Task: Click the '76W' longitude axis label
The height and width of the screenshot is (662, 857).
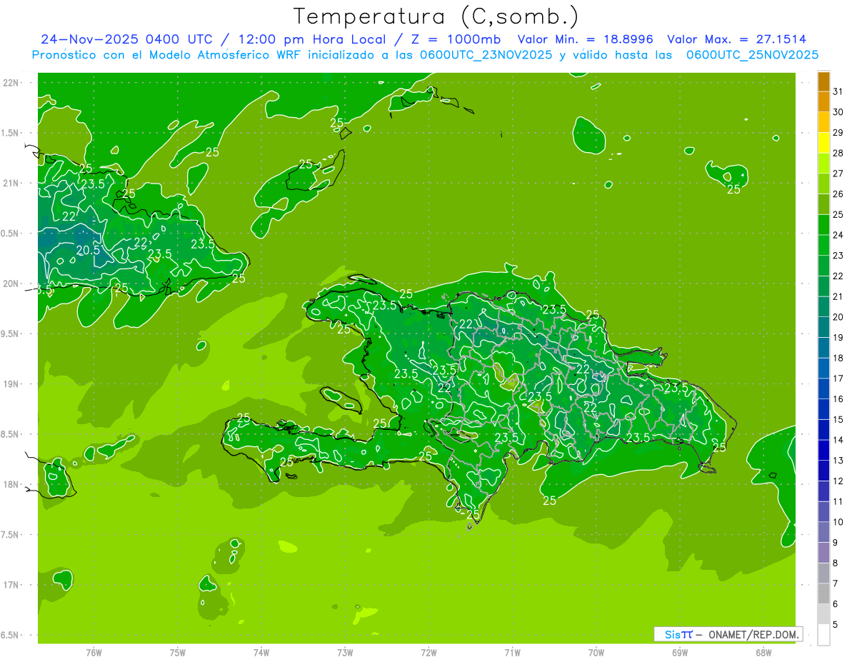Action: coord(94,652)
